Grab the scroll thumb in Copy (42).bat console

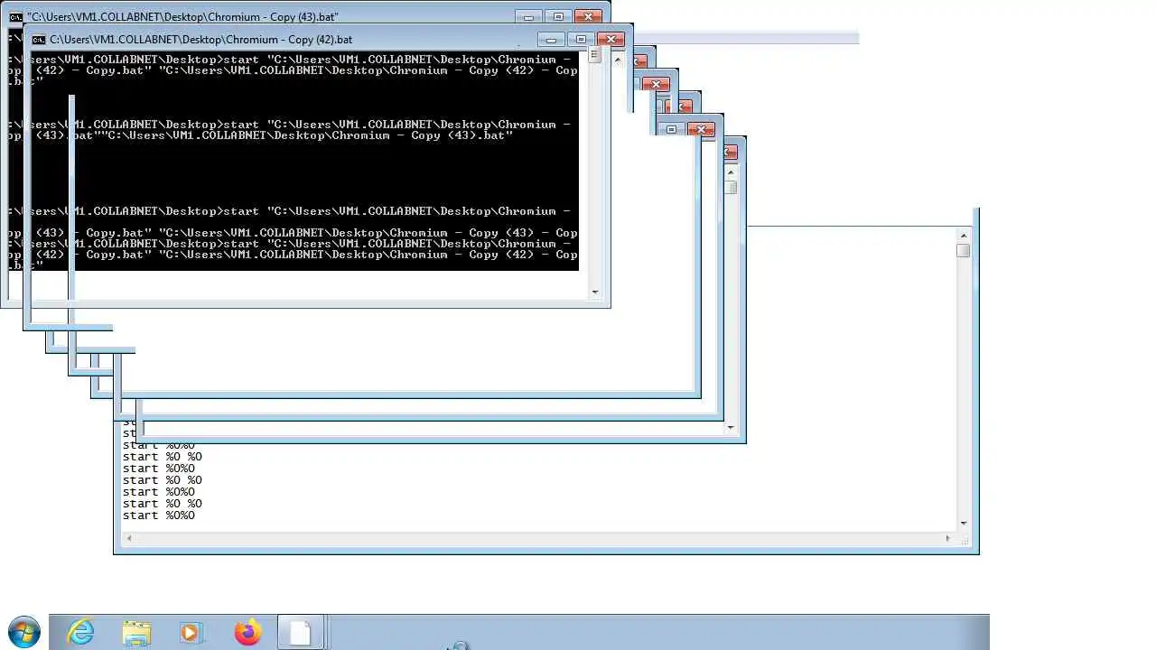tap(593, 55)
